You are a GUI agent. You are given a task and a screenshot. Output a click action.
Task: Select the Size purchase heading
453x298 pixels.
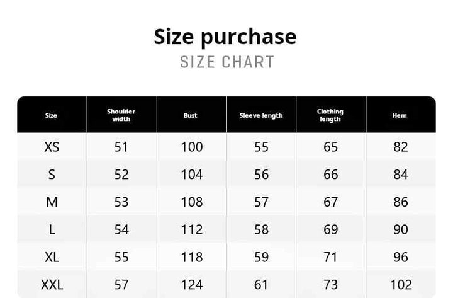[225, 37]
